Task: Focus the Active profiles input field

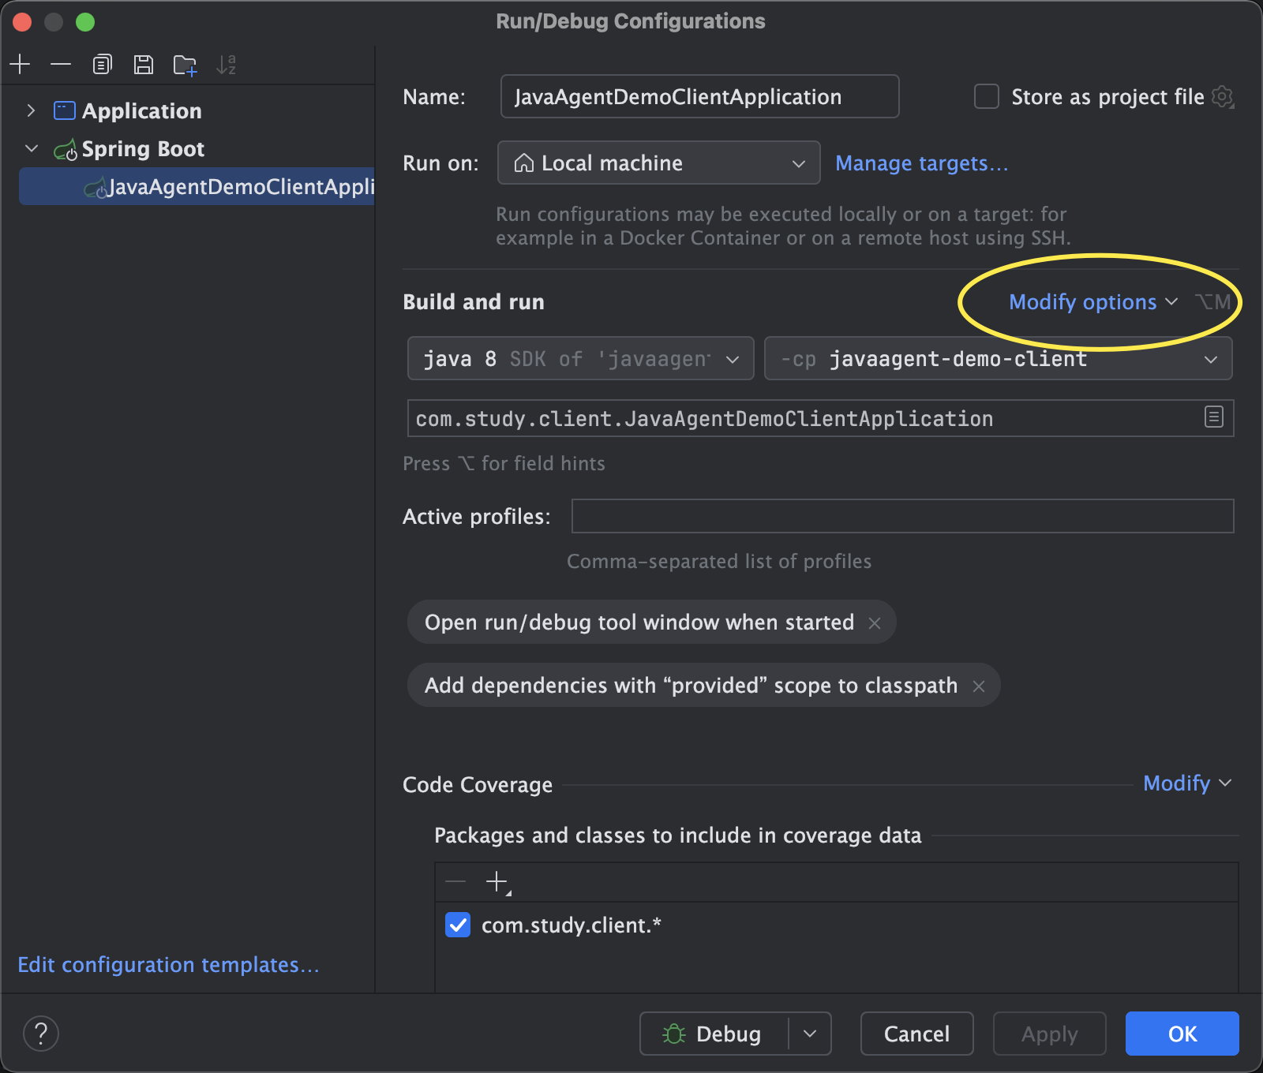Action: click(x=902, y=516)
